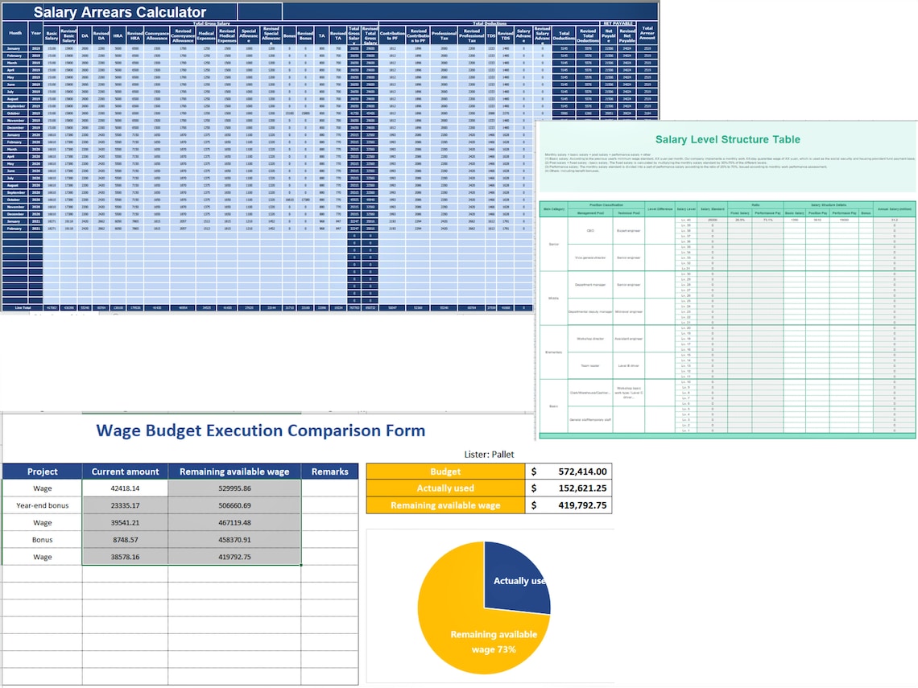Select the CEO cell under Management Post
Image resolution: width=918 pixels, height=688 pixels.
589,229
